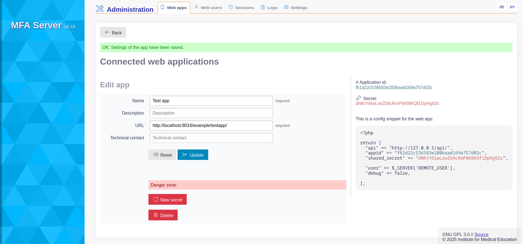
Task: Switch to the Web users tab
Action: click(208, 7)
